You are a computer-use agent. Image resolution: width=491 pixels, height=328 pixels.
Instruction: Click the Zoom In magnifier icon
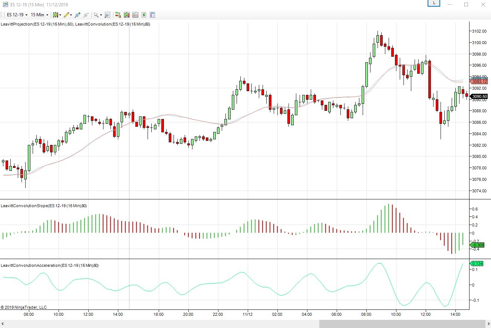[77, 15]
